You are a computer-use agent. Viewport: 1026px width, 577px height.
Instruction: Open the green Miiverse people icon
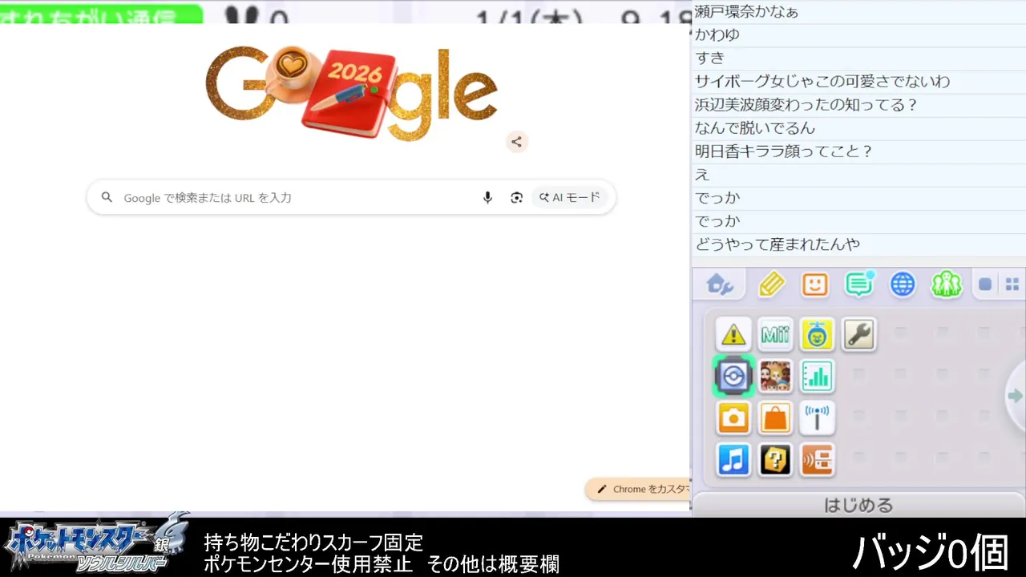click(946, 284)
